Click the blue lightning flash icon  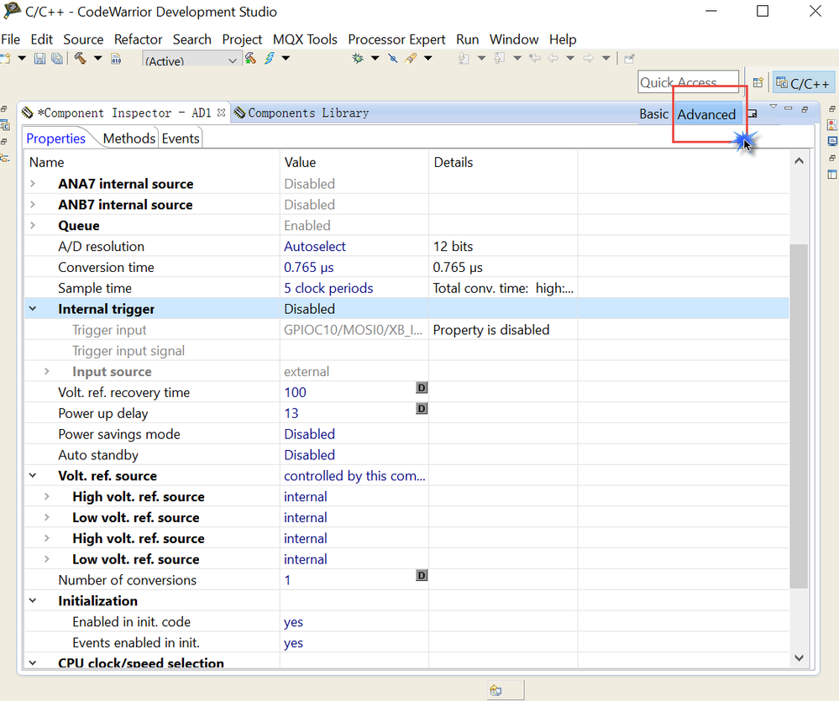click(x=270, y=58)
